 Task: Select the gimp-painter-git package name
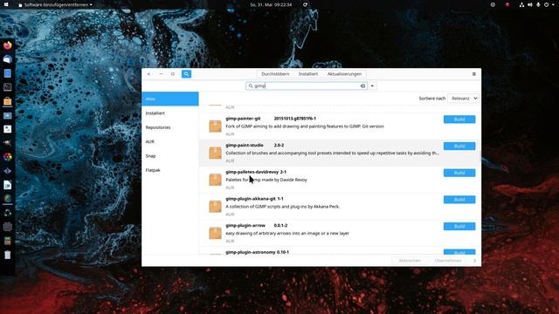tap(243, 119)
